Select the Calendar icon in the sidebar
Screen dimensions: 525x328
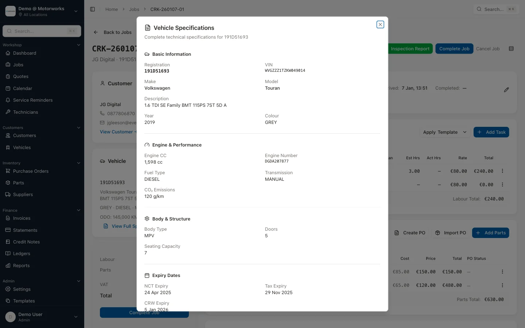(x=8, y=89)
